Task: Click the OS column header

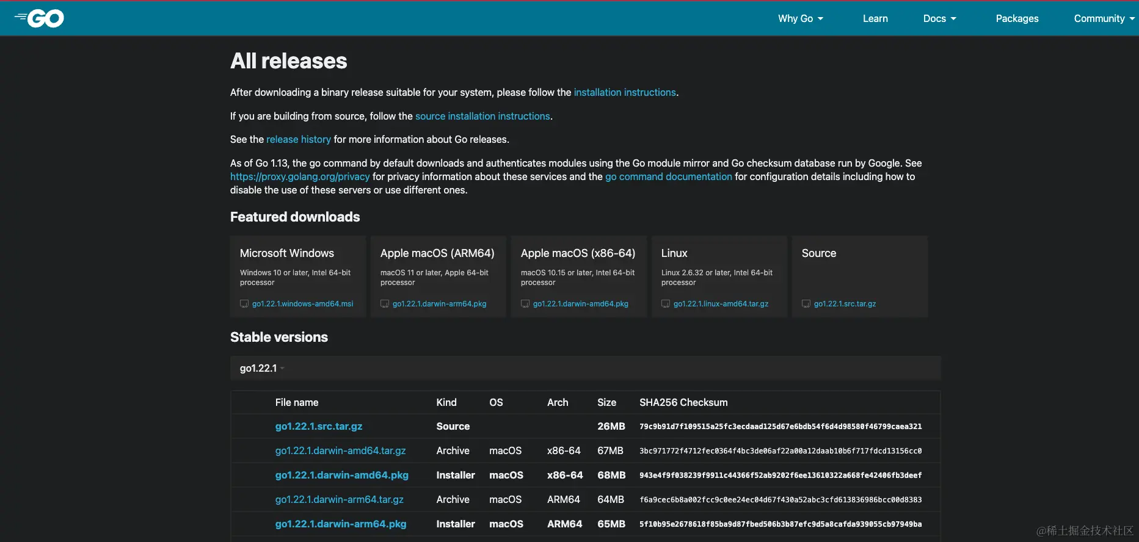Action: tap(496, 402)
